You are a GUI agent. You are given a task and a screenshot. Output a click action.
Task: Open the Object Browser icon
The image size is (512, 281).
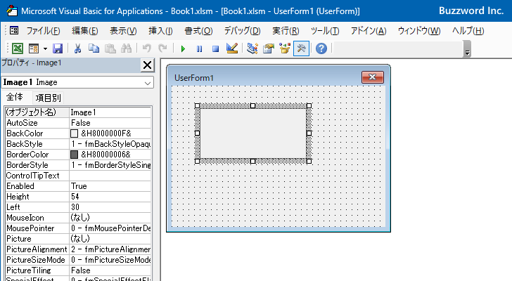pyautogui.click(x=285, y=48)
